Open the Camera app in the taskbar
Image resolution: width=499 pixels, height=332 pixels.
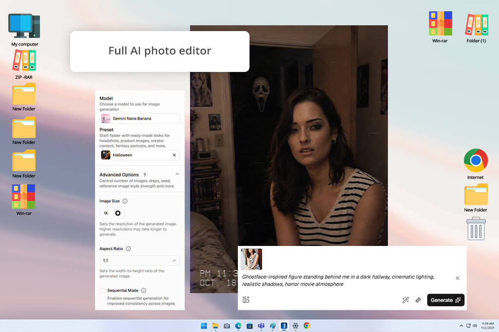pos(227,326)
